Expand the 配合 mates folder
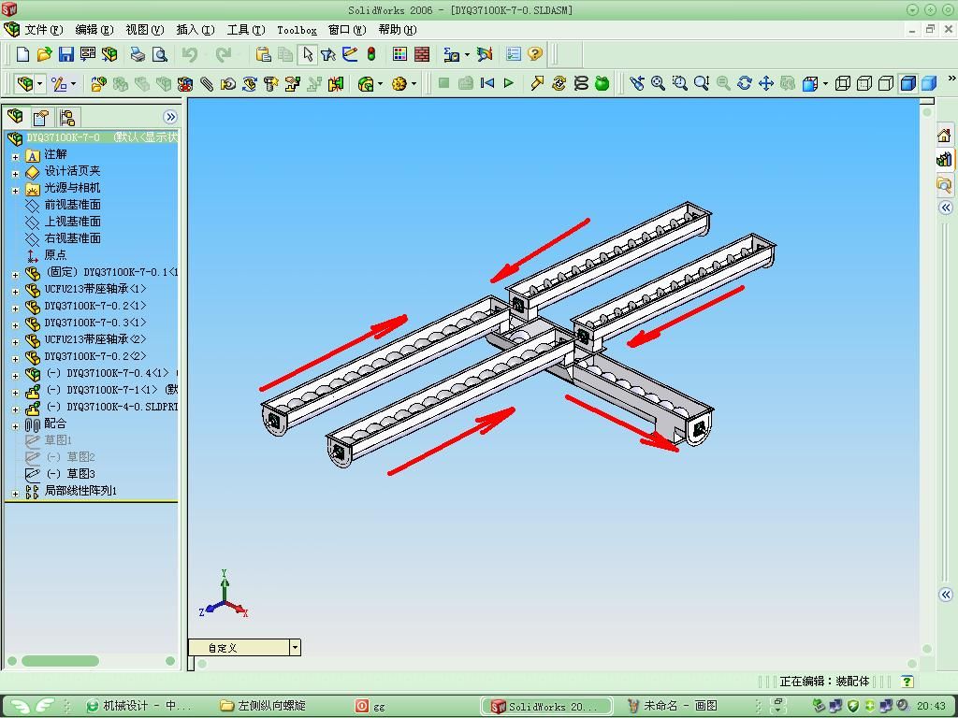 [15, 424]
